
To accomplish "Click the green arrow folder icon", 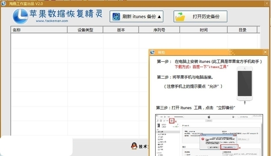I will click(x=180, y=16).
